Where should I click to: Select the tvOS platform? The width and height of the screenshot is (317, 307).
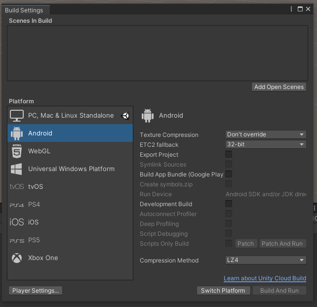[x=70, y=186]
